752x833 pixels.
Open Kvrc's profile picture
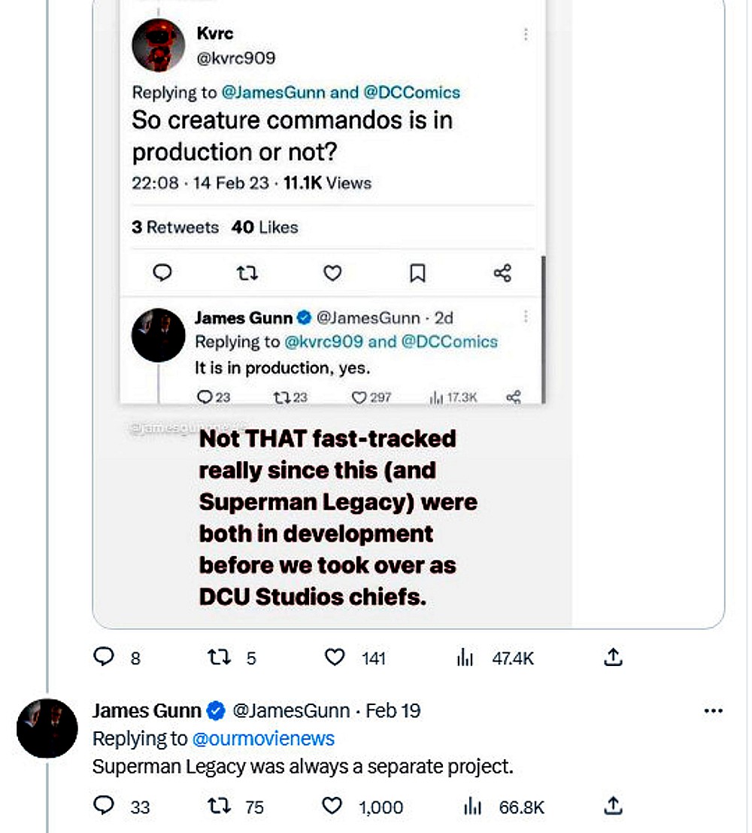158,45
